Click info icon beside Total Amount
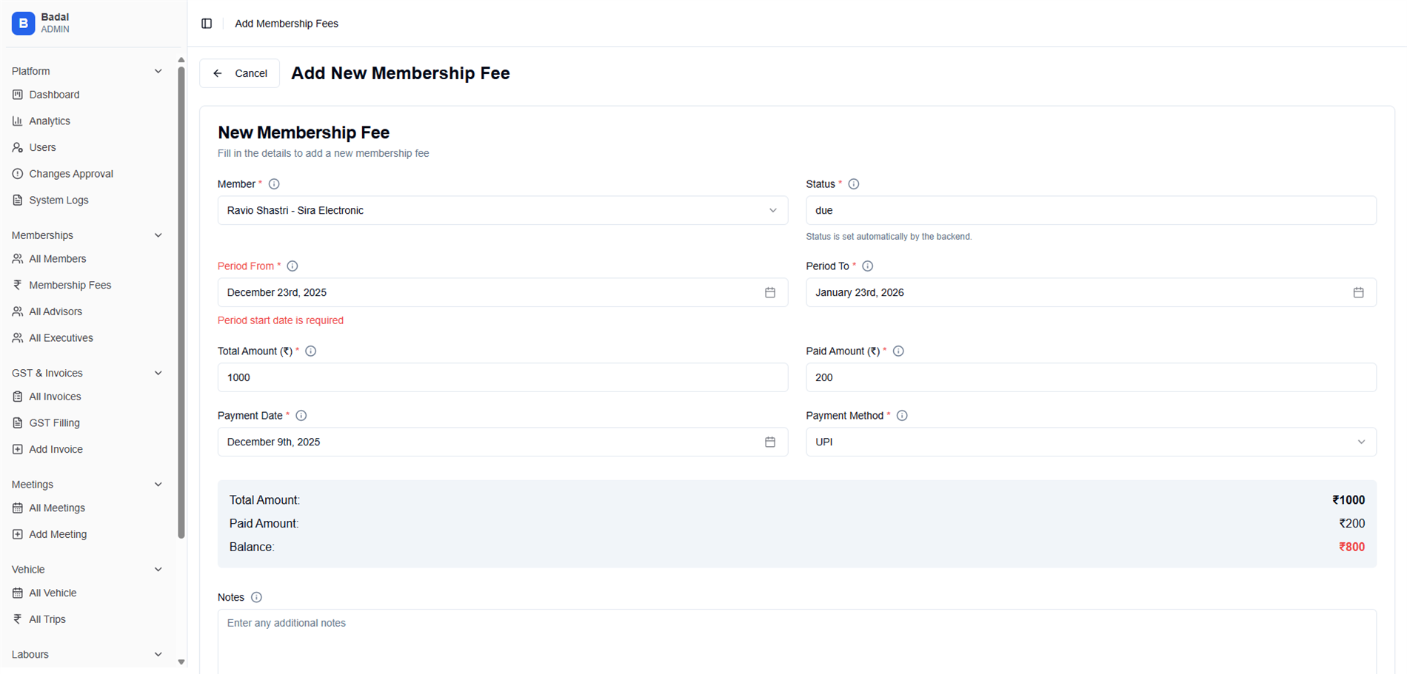 311,351
